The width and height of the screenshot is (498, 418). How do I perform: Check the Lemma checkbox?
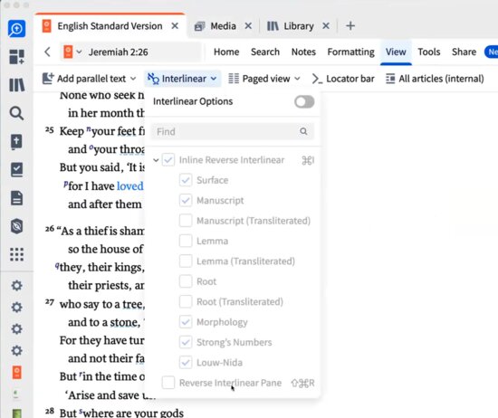(x=186, y=241)
